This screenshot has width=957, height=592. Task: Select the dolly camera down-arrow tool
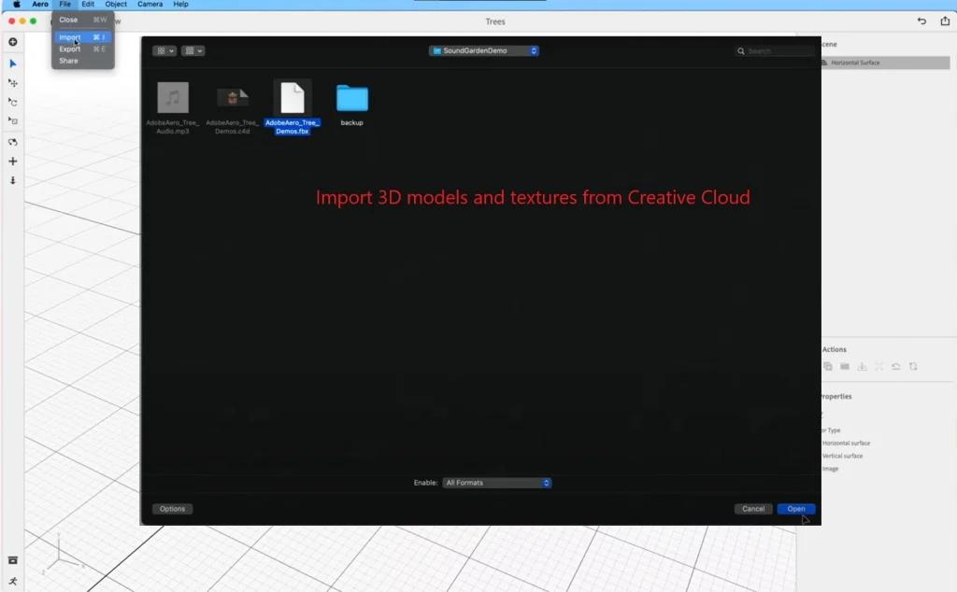point(13,180)
